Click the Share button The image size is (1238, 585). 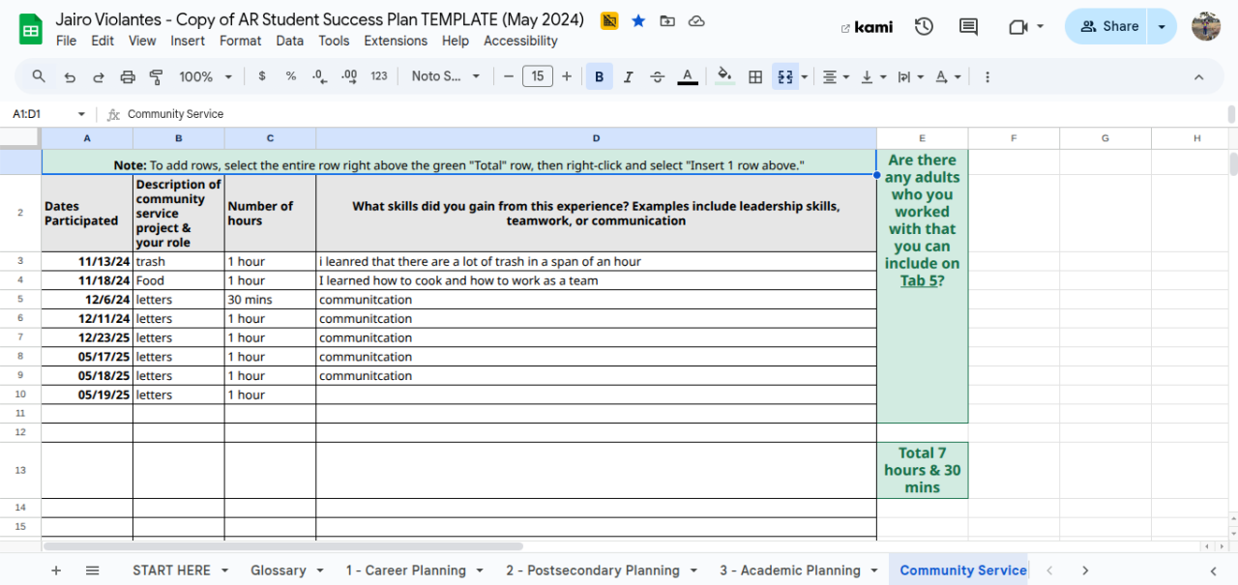coord(1108,27)
